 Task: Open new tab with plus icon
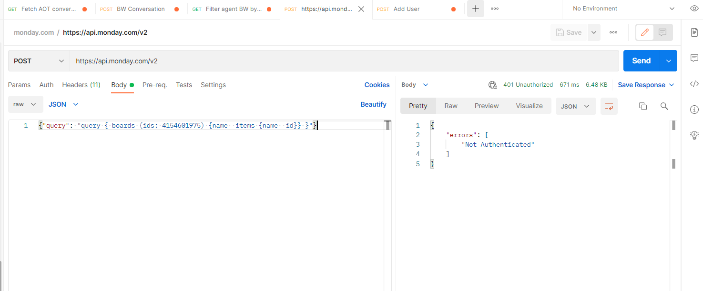pos(475,9)
